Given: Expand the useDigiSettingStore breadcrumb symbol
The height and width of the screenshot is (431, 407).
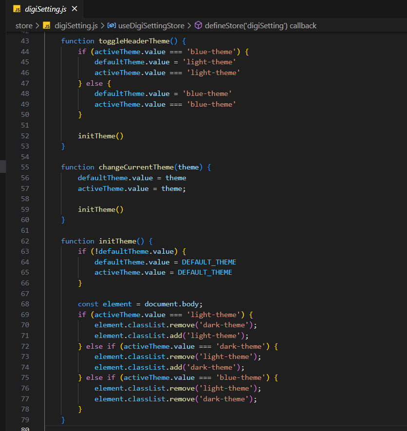Looking at the screenshot, I should [x=151, y=25].
